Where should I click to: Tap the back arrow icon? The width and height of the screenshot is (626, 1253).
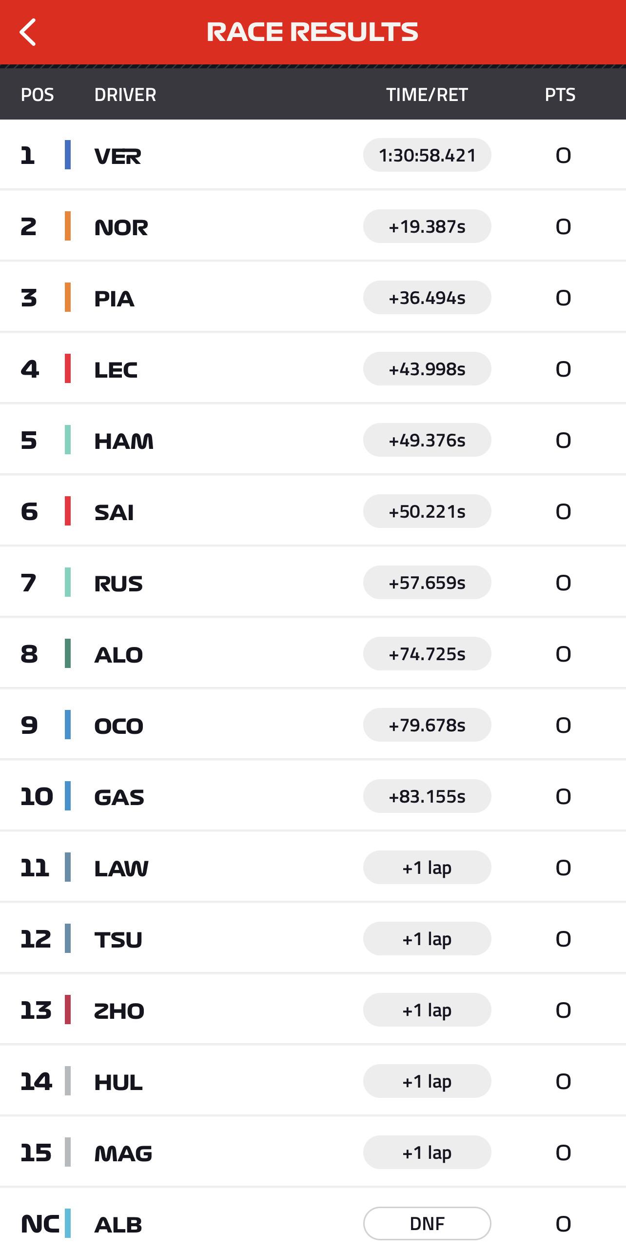[x=28, y=32]
